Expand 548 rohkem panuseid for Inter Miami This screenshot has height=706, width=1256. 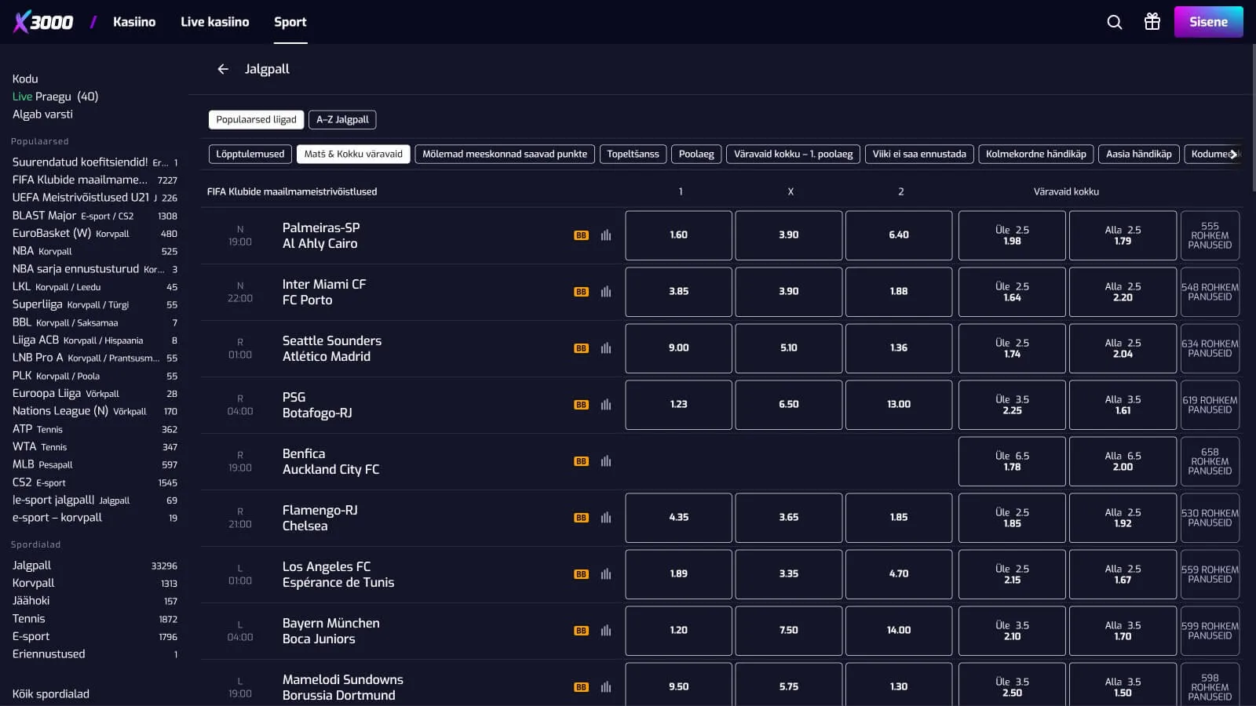[1210, 292]
